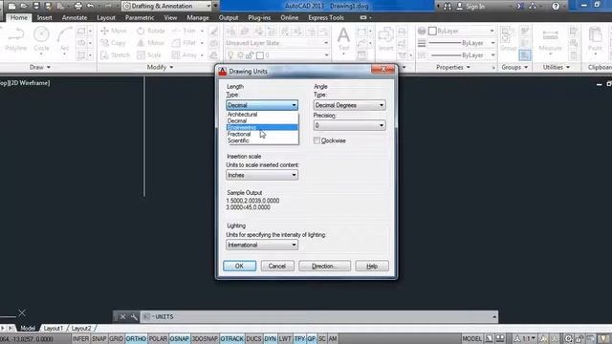612x344 pixels.
Task: Select the Arc tool
Action: tap(64, 39)
